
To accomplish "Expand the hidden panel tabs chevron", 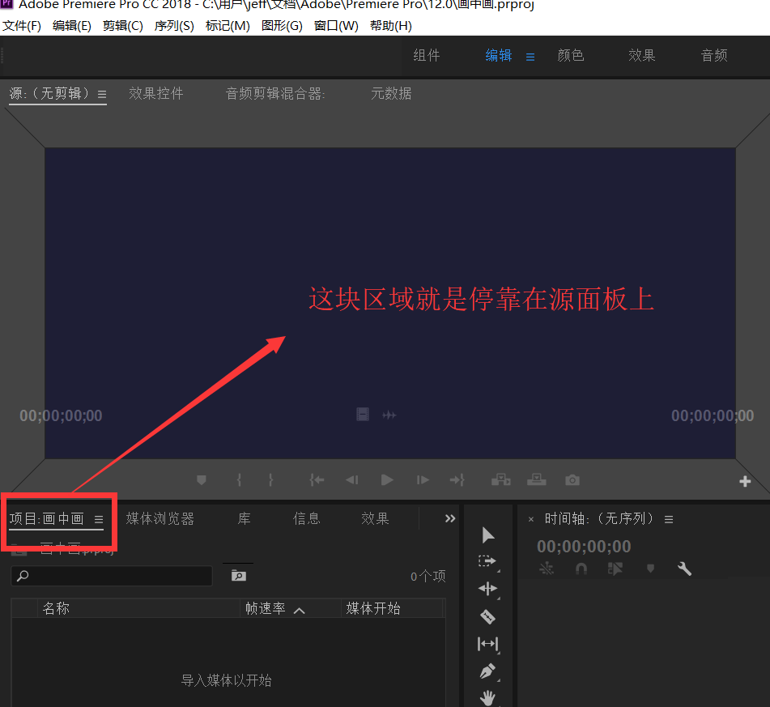I will point(450,518).
